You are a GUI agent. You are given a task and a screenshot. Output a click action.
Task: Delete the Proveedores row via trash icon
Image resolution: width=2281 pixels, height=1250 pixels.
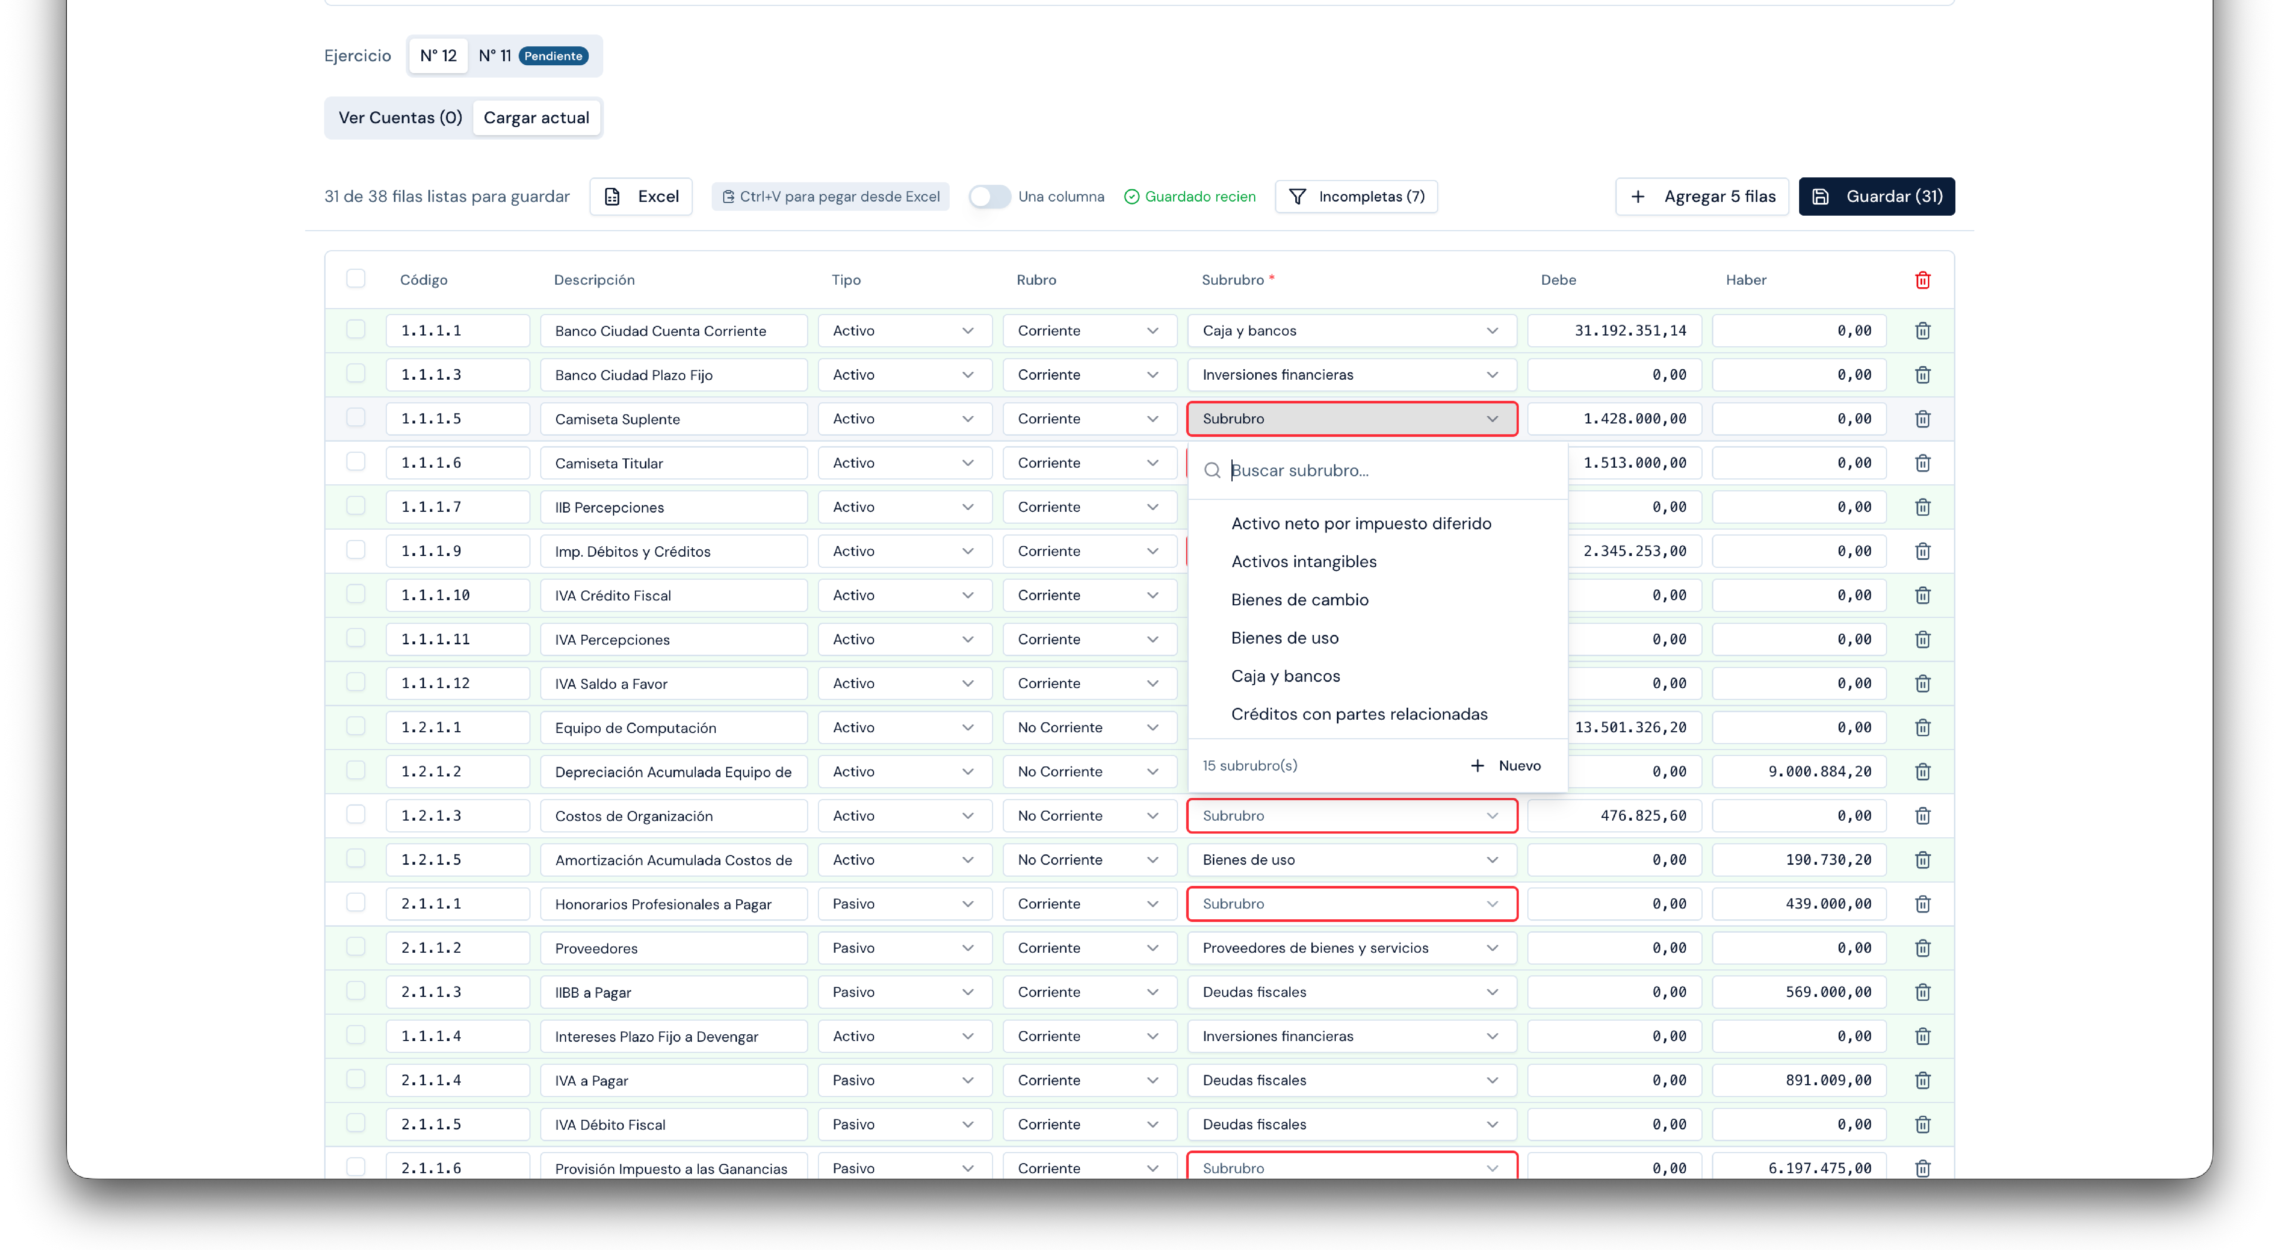[1922, 948]
